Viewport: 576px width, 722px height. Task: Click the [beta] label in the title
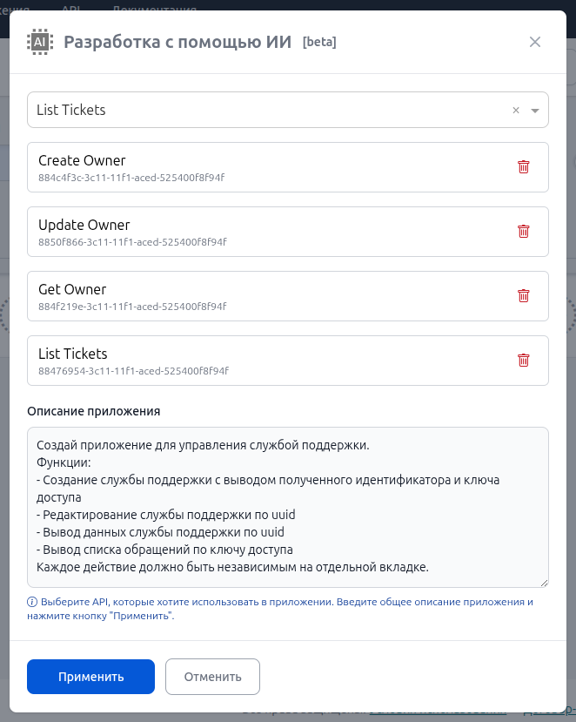point(319,42)
